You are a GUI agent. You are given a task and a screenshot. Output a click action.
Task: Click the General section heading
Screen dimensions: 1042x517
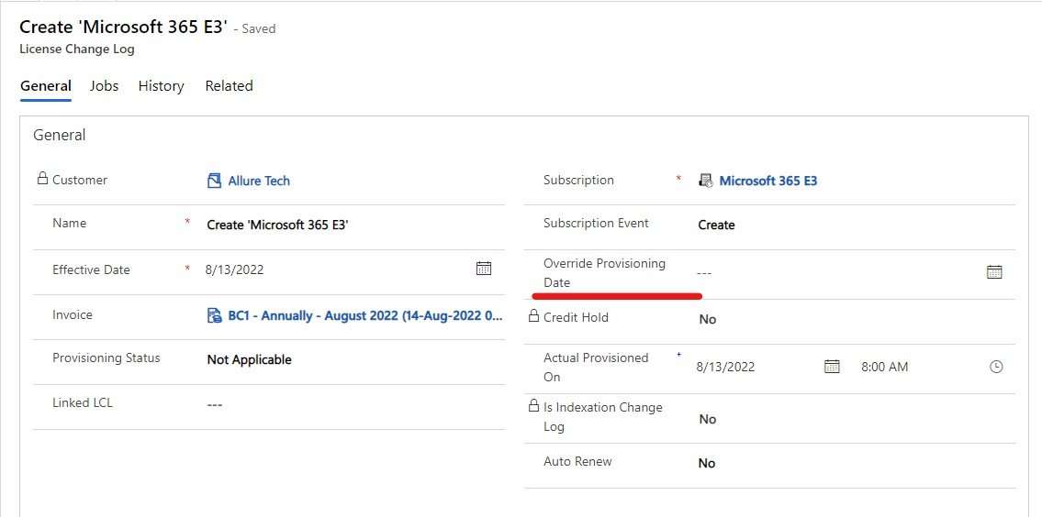click(x=59, y=136)
